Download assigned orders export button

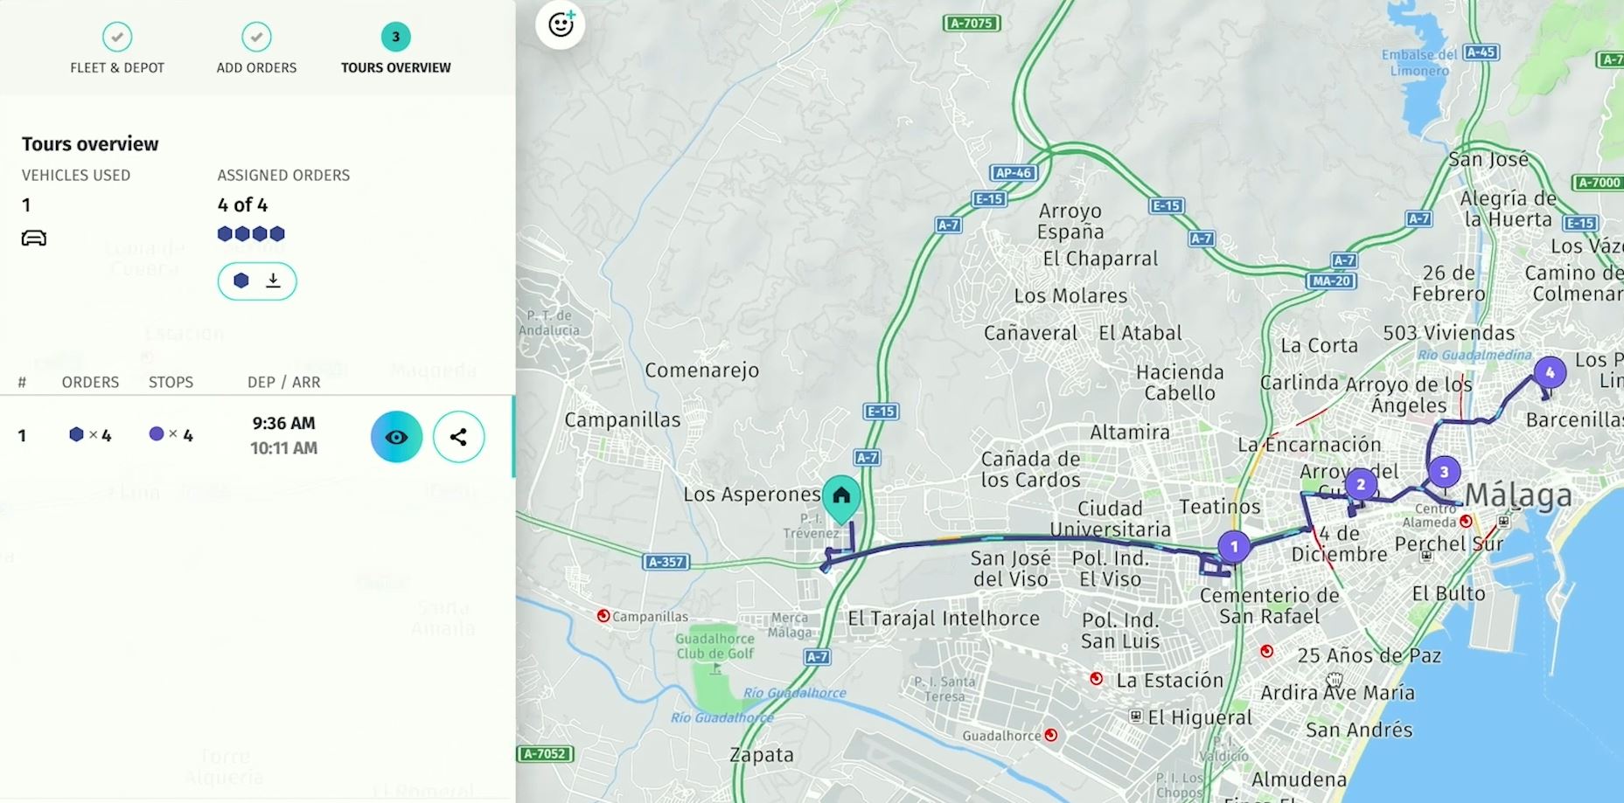[257, 280]
